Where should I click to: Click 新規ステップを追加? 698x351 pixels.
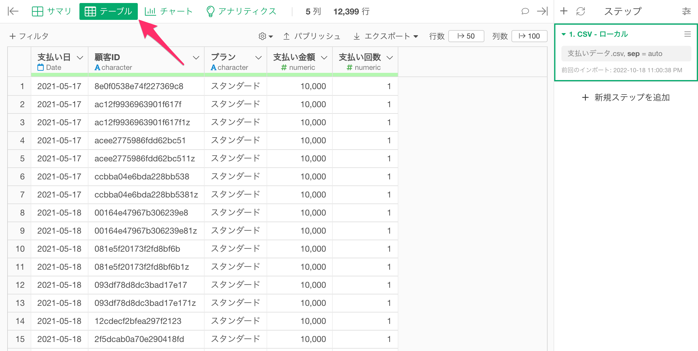(x=626, y=98)
